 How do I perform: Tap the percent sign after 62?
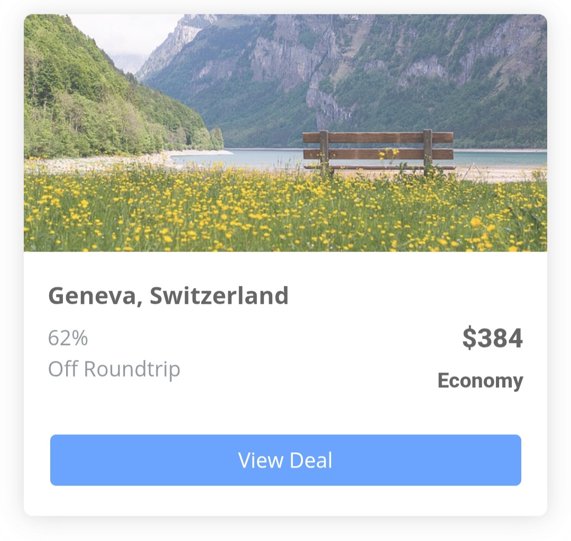tap(80, 338)
